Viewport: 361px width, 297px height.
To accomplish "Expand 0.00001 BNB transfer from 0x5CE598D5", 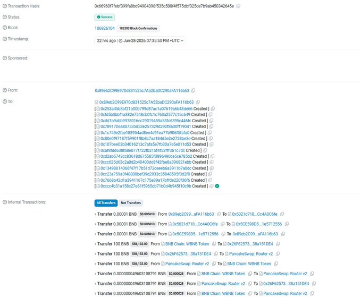I will coord(95,234).
